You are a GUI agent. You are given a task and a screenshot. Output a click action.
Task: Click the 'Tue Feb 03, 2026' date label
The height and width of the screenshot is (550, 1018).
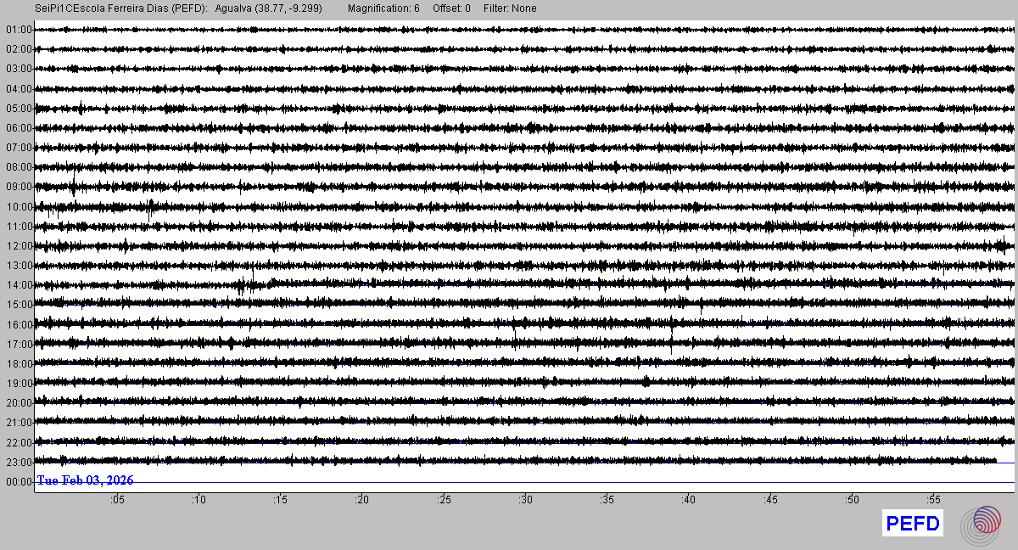point(85,480)
